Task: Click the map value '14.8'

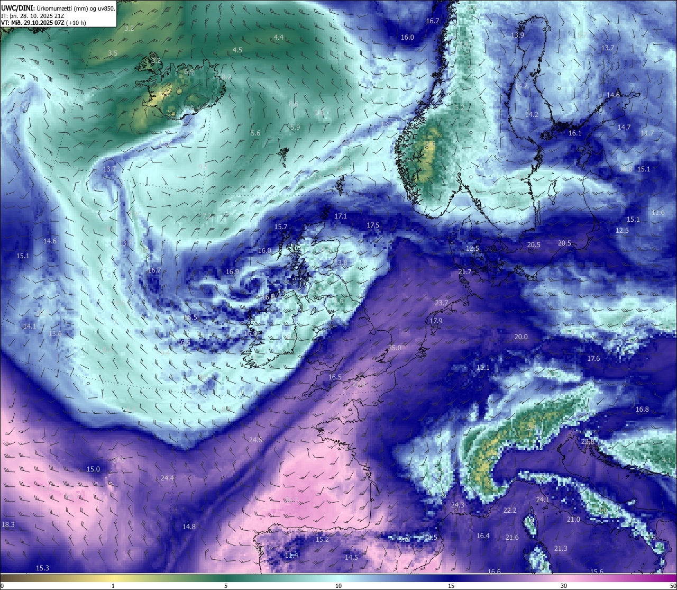Action: (189, 527)
